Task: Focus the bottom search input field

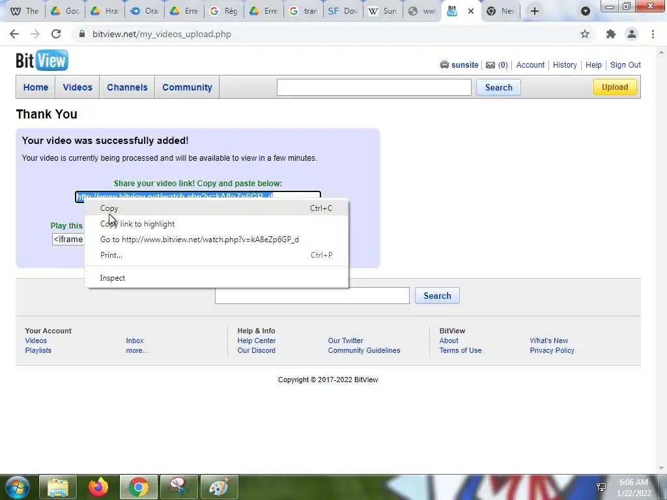Action: pyautogui.click(x=312, y=296)
